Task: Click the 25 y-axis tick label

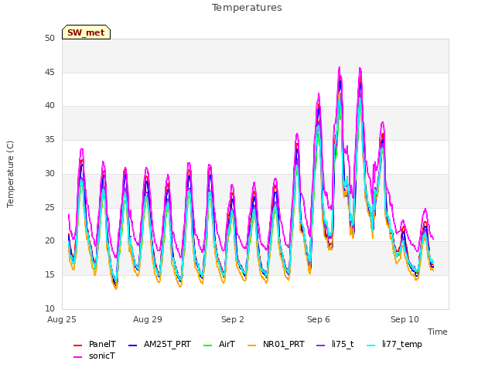Action: click(x=49, y=208)
